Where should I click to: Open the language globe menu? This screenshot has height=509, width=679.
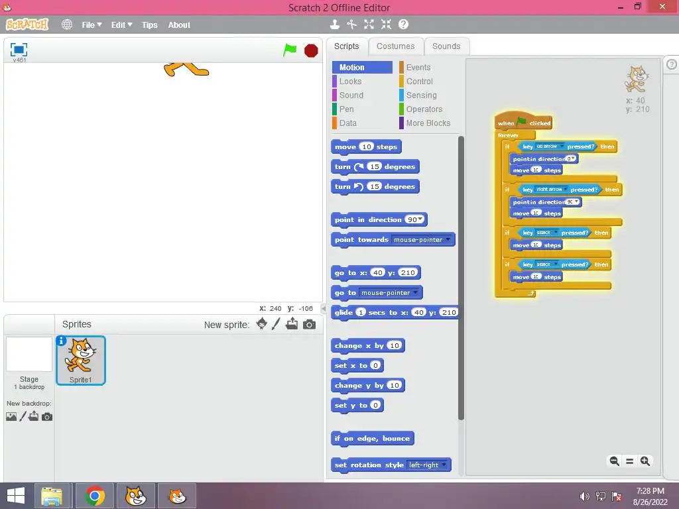(x=67, y=25)
